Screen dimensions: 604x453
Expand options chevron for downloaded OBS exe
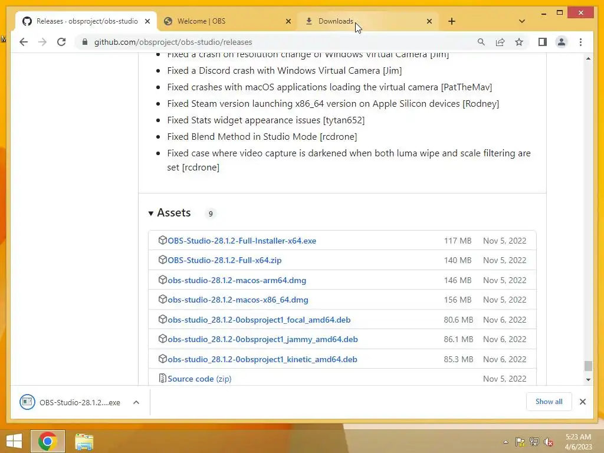pos(136,402)
